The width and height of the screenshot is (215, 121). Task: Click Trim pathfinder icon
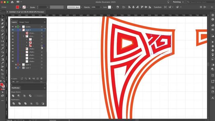[x=19, y=104]
